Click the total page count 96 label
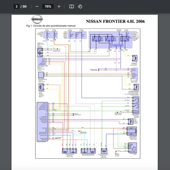The width and height of the screenshot is (170, 170). pyautogui.click(x=25, y=6)
